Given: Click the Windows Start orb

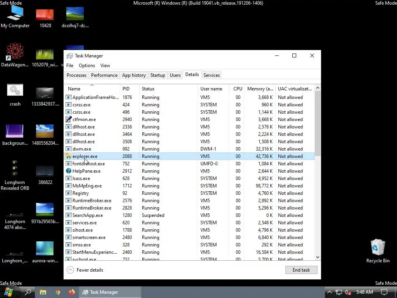Looking at the screenshot, I should (x=9, y=292).
